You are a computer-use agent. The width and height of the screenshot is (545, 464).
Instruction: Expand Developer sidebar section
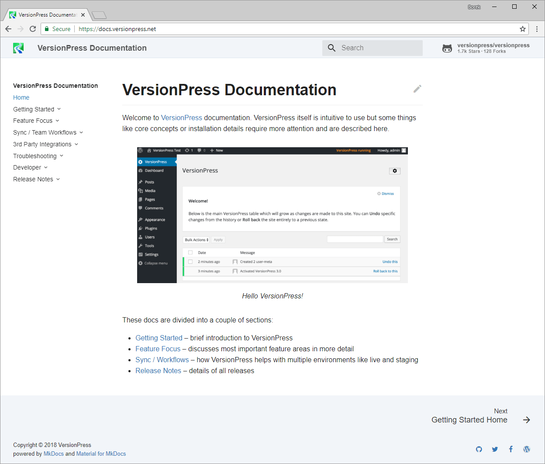point(31,167)
